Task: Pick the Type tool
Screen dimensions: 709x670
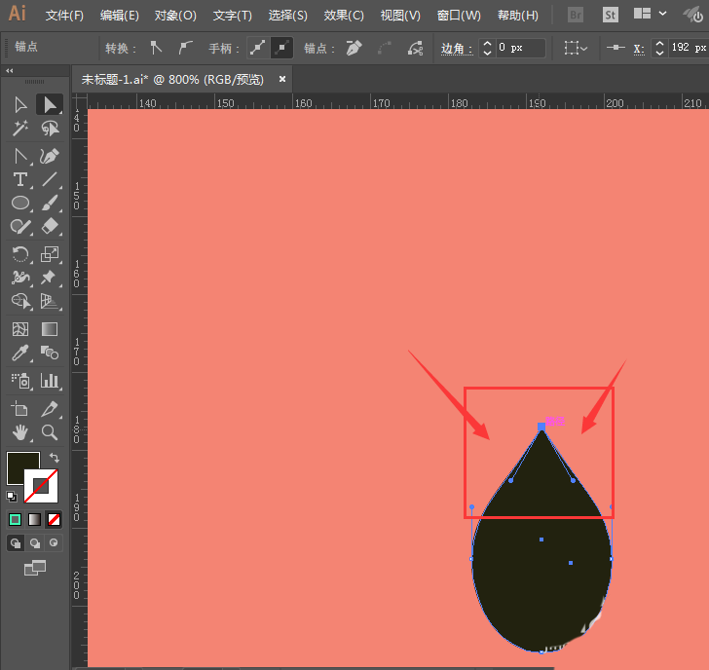Action: 19,179
